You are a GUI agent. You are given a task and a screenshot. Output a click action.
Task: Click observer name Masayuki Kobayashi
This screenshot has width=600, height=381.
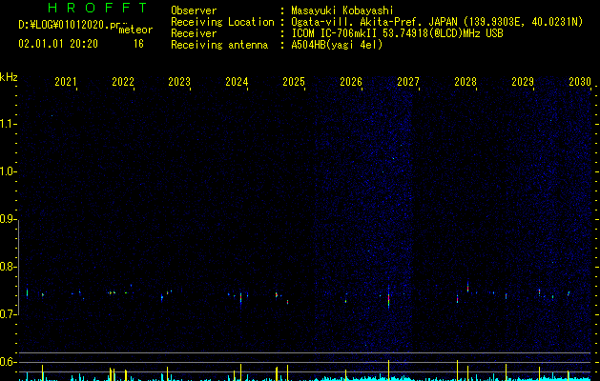tap(342, 10)
